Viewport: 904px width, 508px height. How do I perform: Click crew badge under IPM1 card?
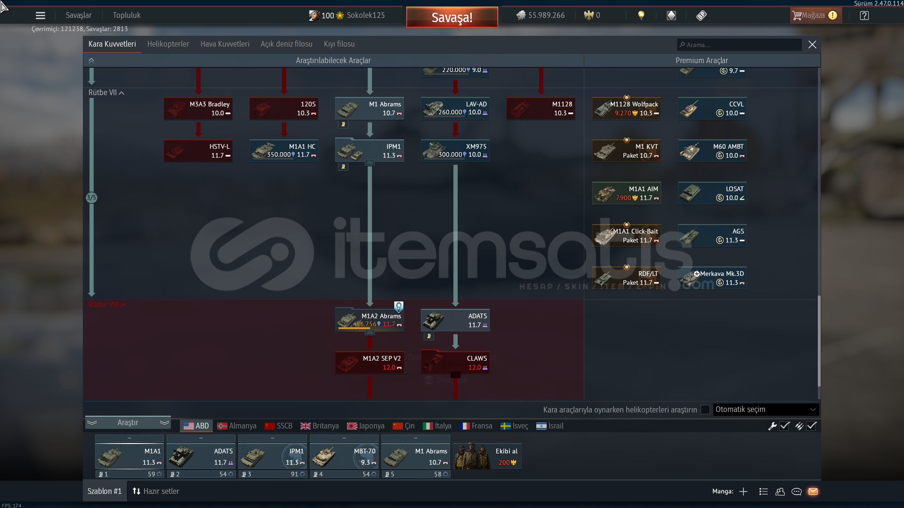pos(343,167)
